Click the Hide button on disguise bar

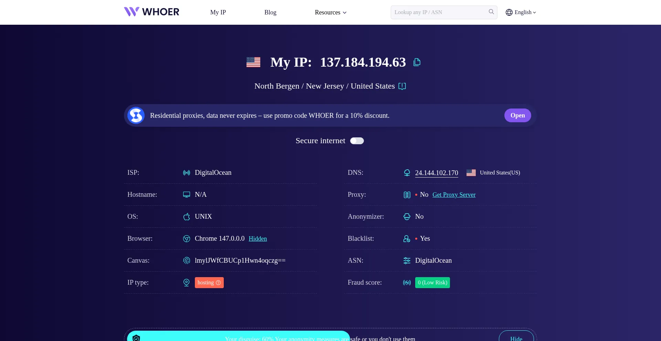[516, 336]
